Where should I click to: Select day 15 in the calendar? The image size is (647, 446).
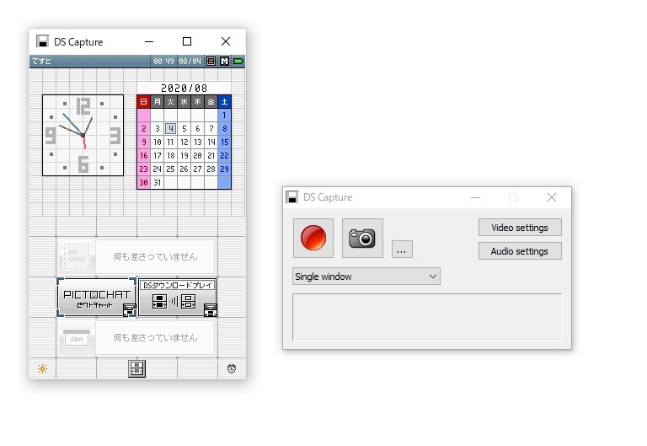(x=224, y=142)
